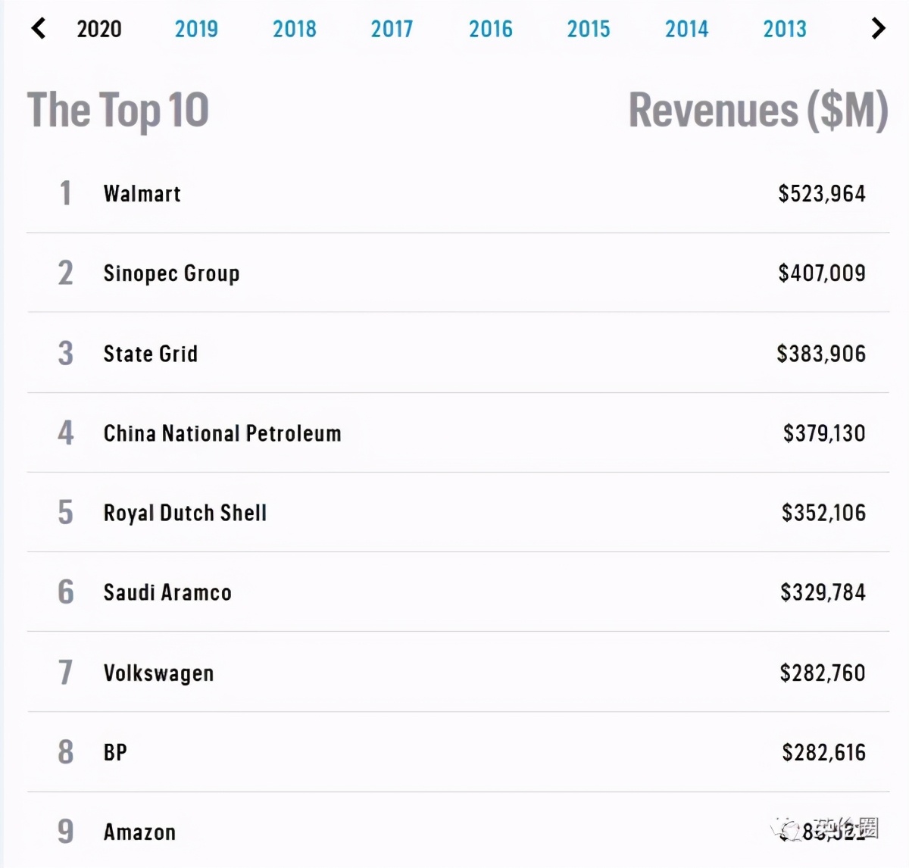Image resolution: width=909 pixels, height=868 pixels.
Task: Select the 2015 year tab
Action: click(588, 29)
